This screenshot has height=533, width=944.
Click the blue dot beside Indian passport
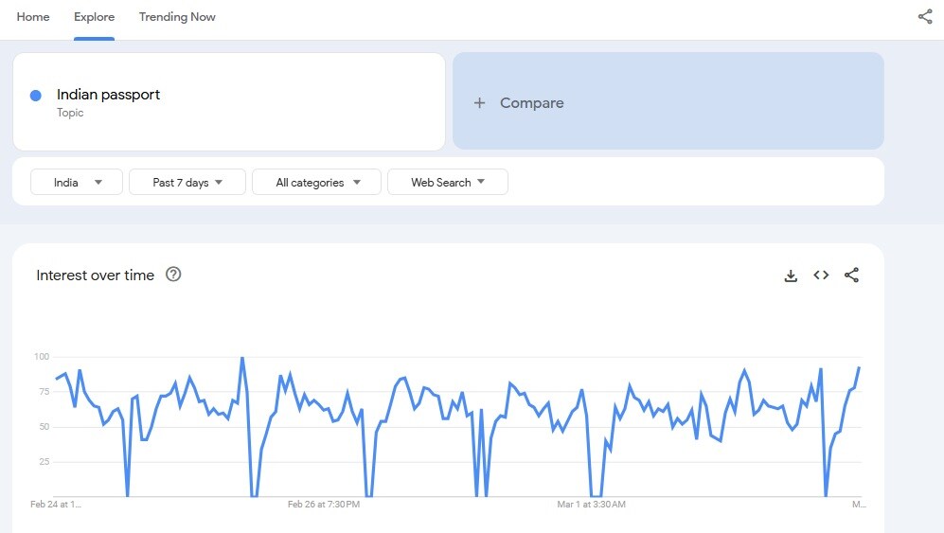click(x=36, y=96)
